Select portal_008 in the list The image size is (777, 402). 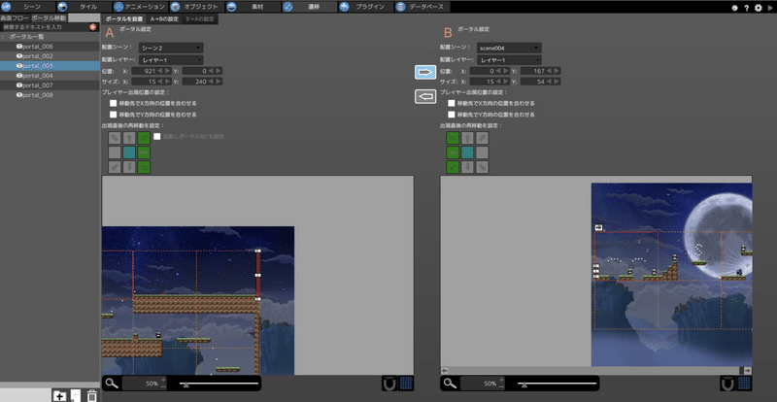click(x=51, y=95)
